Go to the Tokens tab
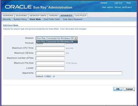Screen dimensions: 138x106 [x=53, y=16]
